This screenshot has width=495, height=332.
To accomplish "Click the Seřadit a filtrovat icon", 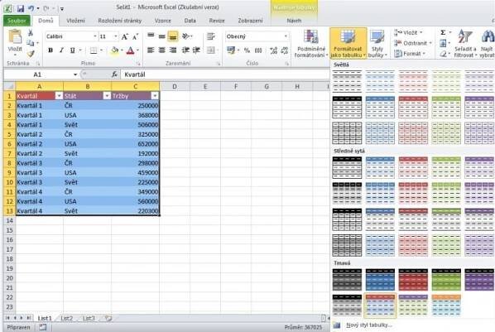I will (x=465, y=43).
